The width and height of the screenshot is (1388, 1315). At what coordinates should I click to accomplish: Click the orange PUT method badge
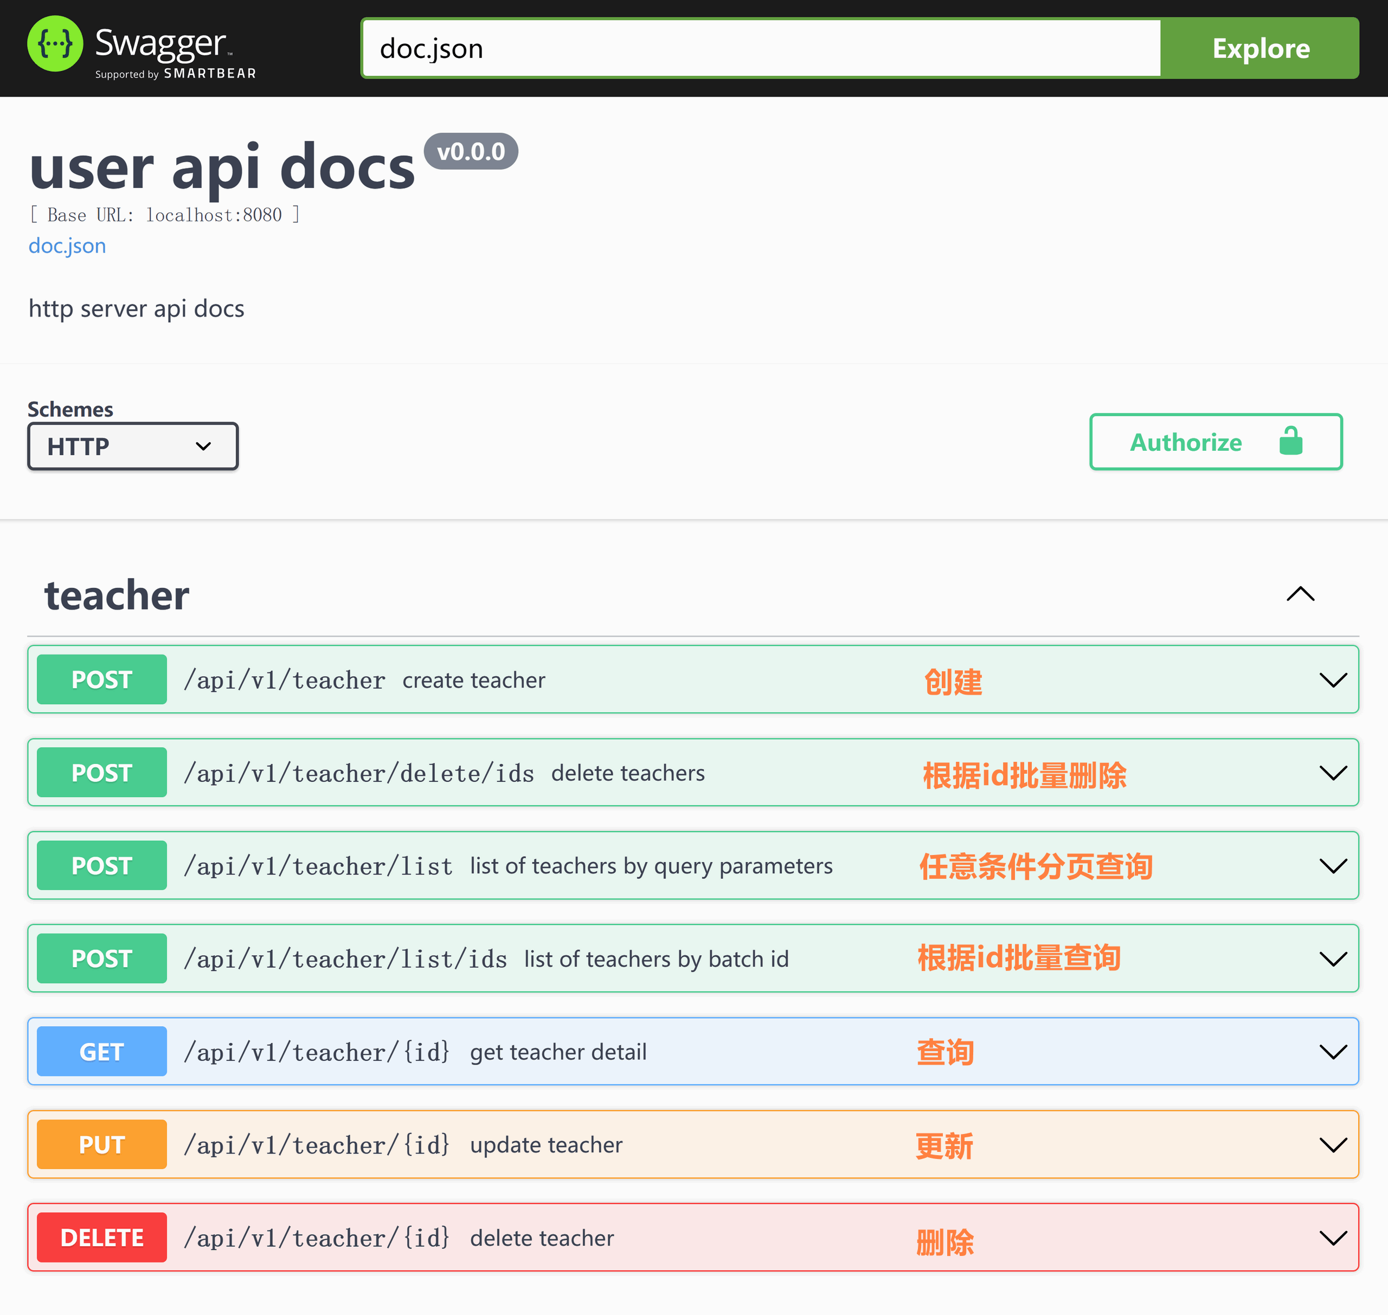(102, 1145)
